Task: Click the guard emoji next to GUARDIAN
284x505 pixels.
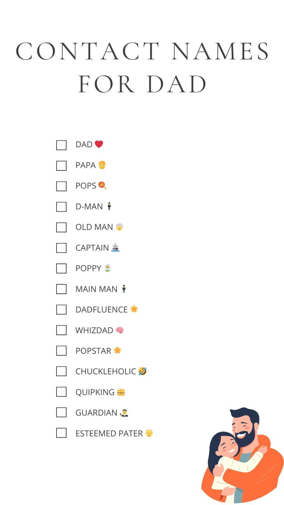Action: point(124,413)
